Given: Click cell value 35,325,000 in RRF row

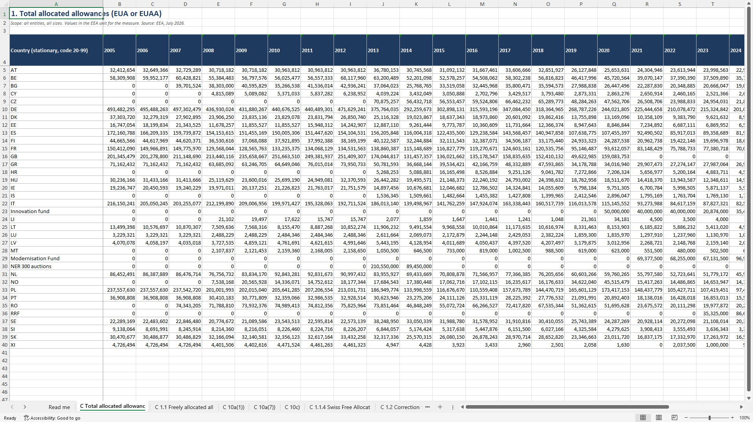Looking at the screenshot, I should pos(713,313).
